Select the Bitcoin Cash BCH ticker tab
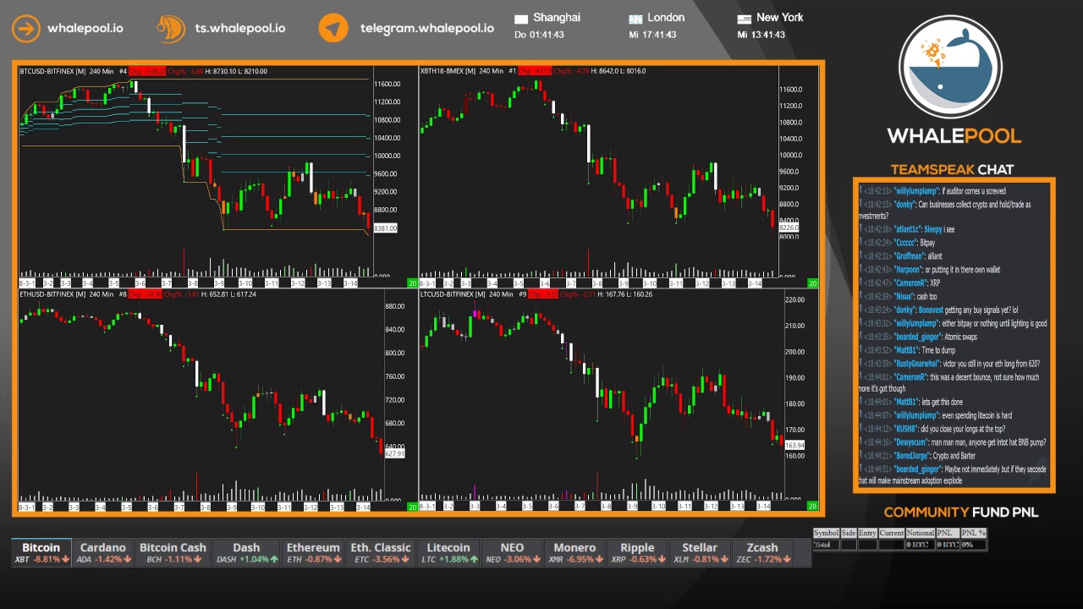This screenshot has height=609, width=1083. (173, 553)
